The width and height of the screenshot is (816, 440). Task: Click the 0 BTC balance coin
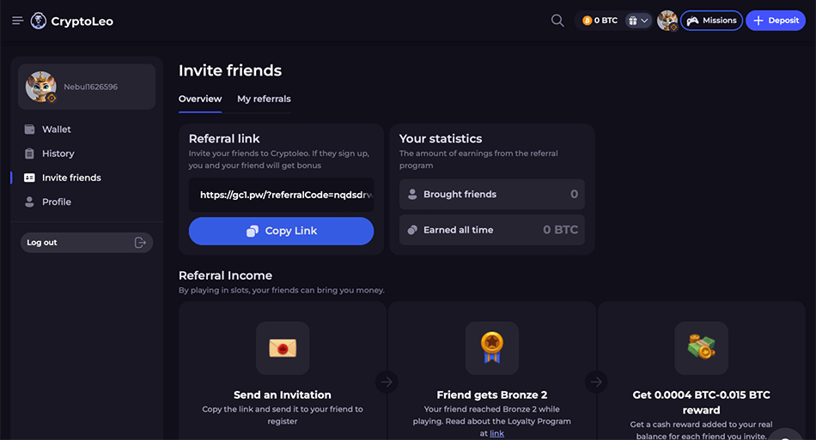pyautogui.click(x=587, y=21)
